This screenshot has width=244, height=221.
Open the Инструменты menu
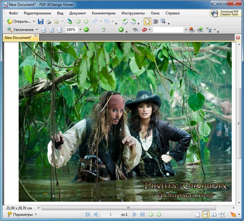(x=133, y=13)
